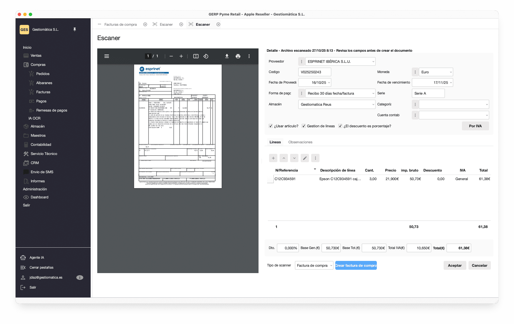Toggle the ¿Usar articulo? checkbox
Image resolution: width=514 pixels, height=324 pixels.
point(271,126)
